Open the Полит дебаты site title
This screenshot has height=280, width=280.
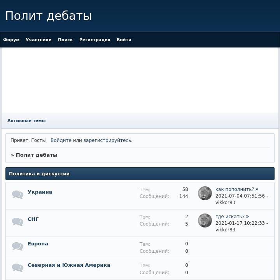[49, 16]
